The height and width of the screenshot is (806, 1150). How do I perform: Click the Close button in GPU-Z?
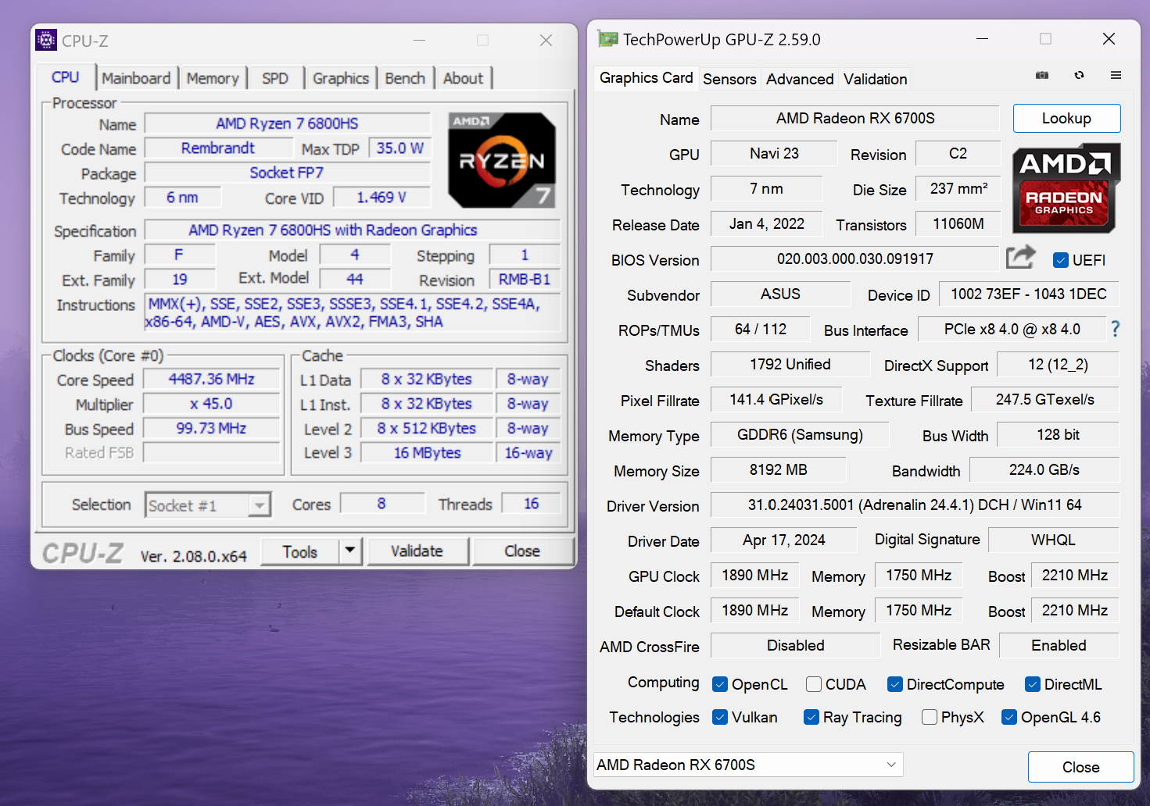(1080, 767)
